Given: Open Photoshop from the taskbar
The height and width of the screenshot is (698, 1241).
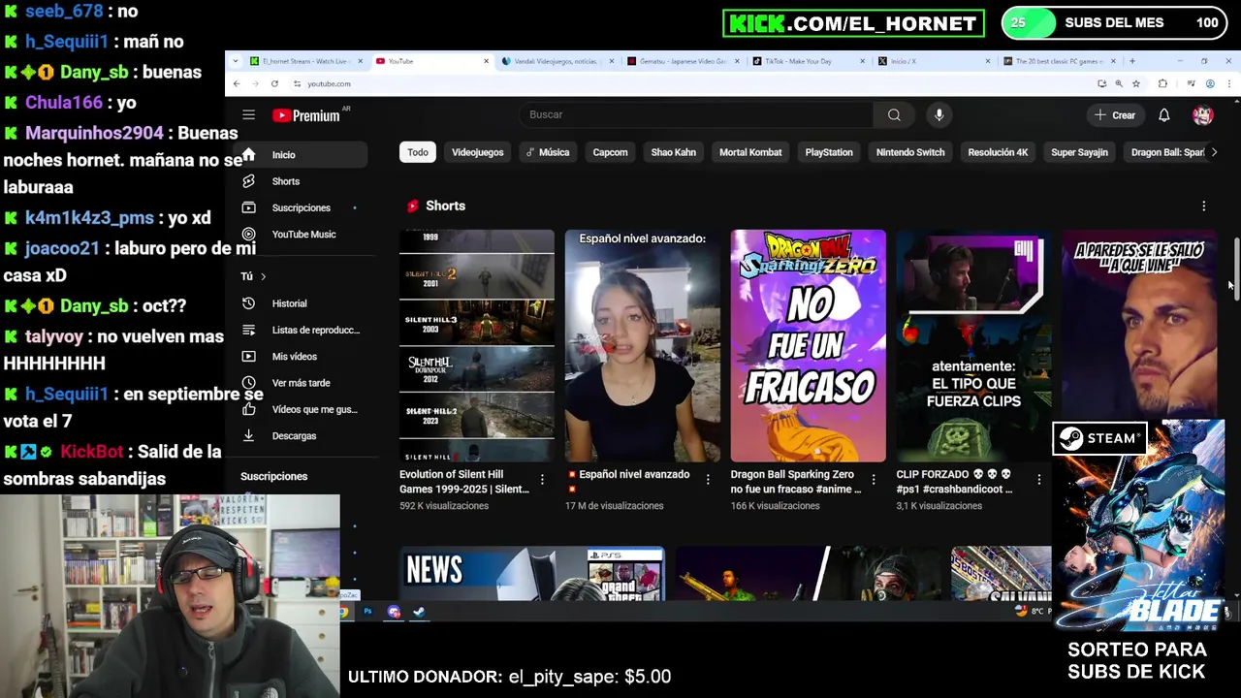Looking at the screenshot, I should coord(367,612).
